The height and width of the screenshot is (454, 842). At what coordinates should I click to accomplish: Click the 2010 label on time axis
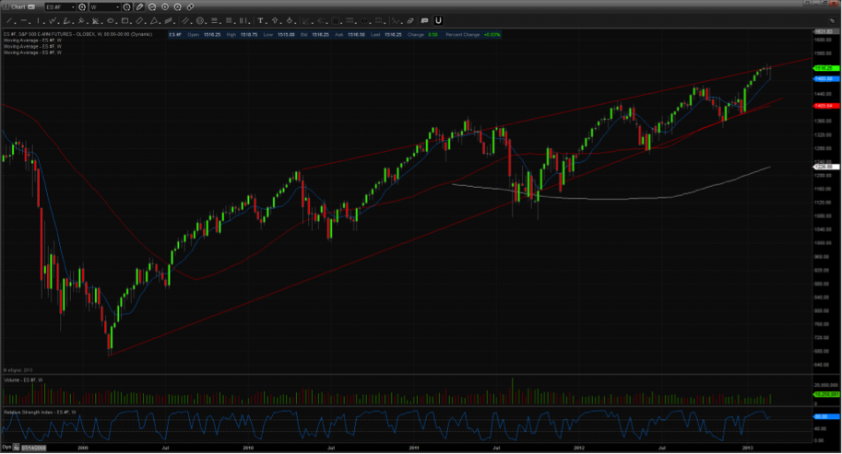pyautogui.click(x=248, y=448)
